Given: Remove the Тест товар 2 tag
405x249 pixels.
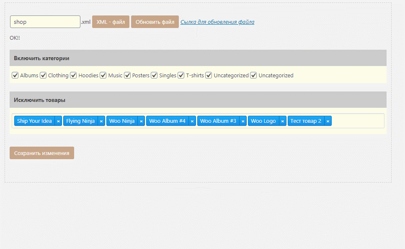Looking at the screenshot, I should [x=328, y=121].
